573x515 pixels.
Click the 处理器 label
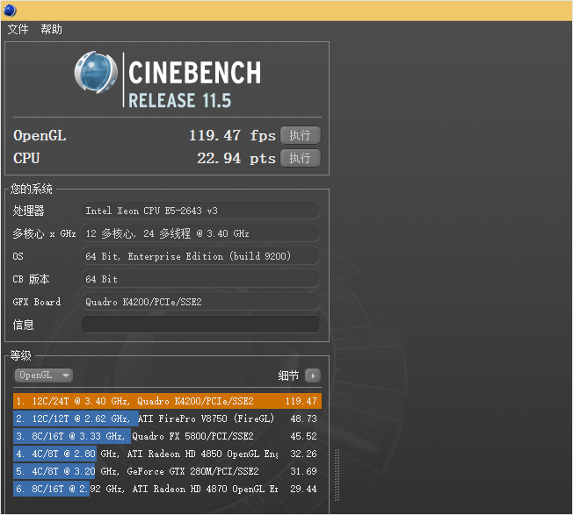[x=28, y=211]
